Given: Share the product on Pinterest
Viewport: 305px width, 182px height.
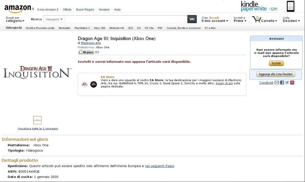Looking at the screenshot, I should pos(292,83).
